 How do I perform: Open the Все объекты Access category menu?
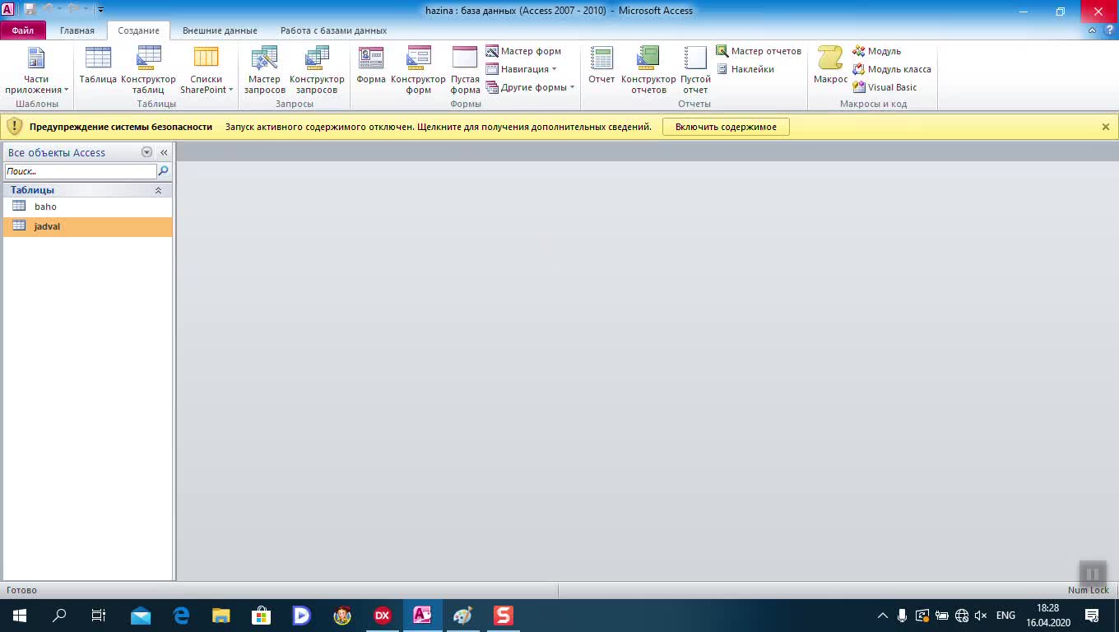point(146,152)
